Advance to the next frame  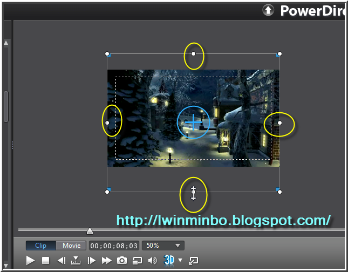tap(91, 261)
